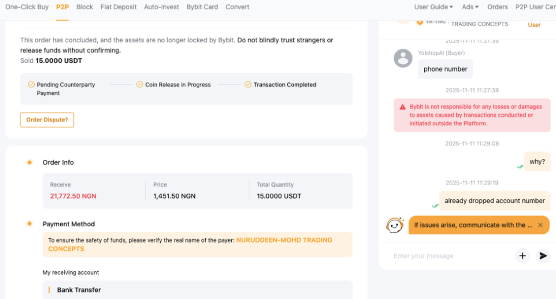Click the 21,772.50 NGN receive amount
Image resolution: width=556 pixels, height=299 pixels.
click(x=73, y=196)
